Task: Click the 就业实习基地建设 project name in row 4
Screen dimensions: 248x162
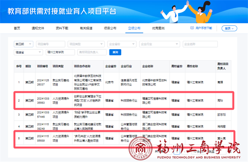Action: click(88, 126)
